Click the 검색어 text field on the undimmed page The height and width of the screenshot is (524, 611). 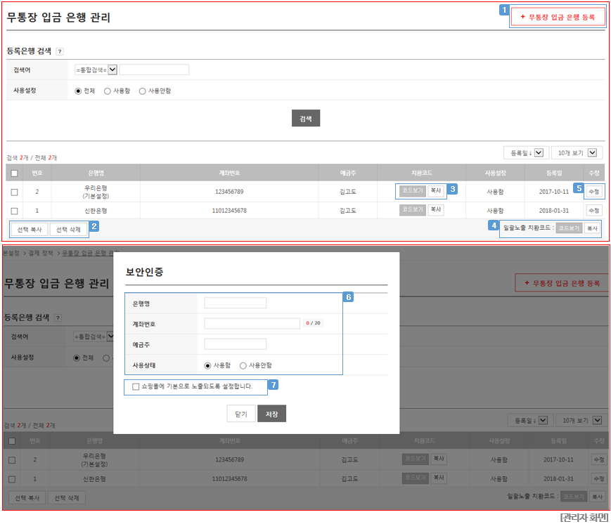(154, 70)
